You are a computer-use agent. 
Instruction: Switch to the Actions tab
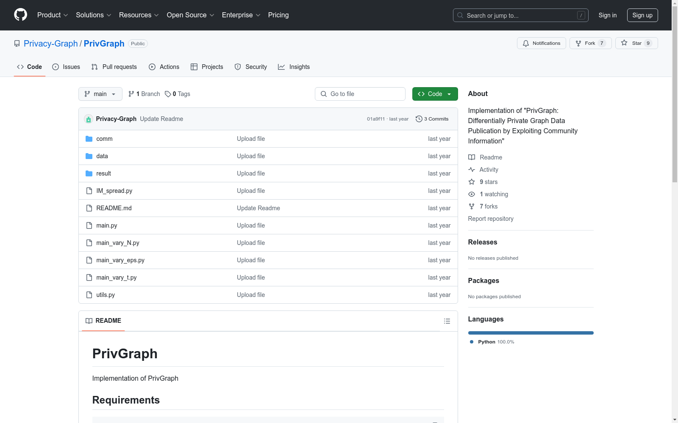[164, 67]
